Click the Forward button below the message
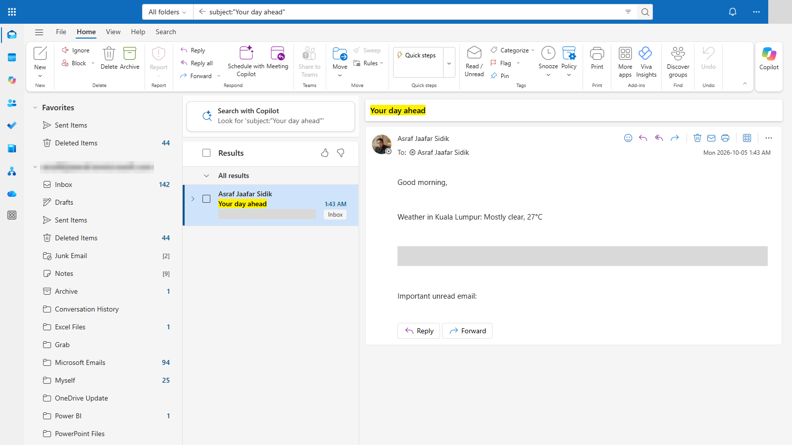Viewport: 792px width, 445px height. click(467, 331)
